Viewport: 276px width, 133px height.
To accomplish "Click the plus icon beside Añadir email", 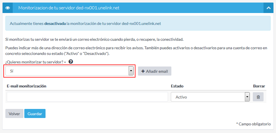I will tap(143, 71).
